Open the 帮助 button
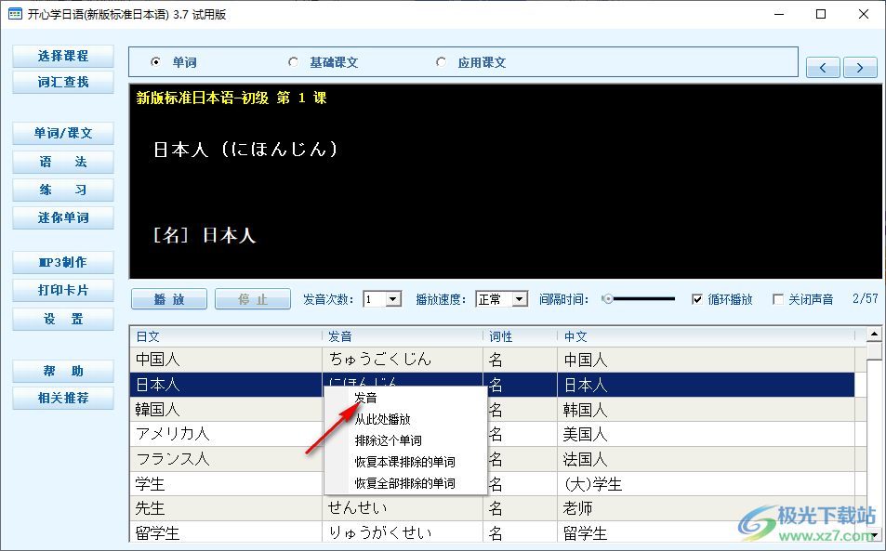 pos(63,371)
